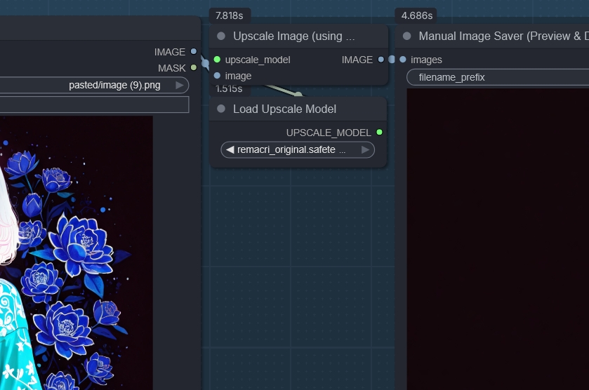
Task: Select previous upscale model with left arrow
Action: pyautogui.click(x=230, y=149)
